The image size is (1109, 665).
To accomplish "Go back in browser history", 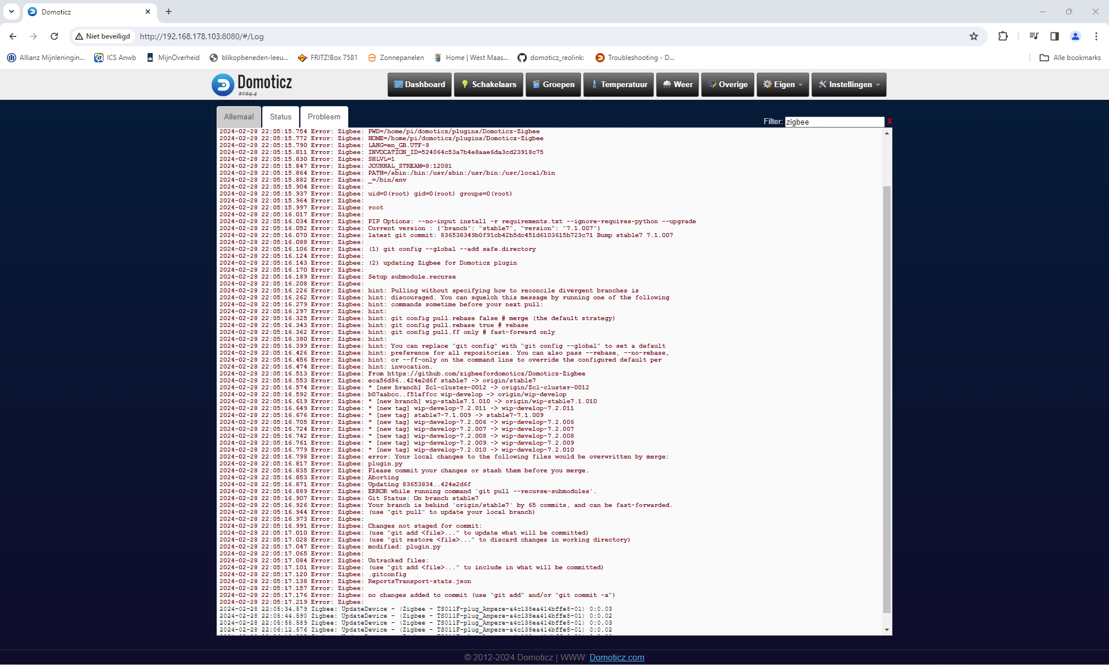I will point(13,36).
